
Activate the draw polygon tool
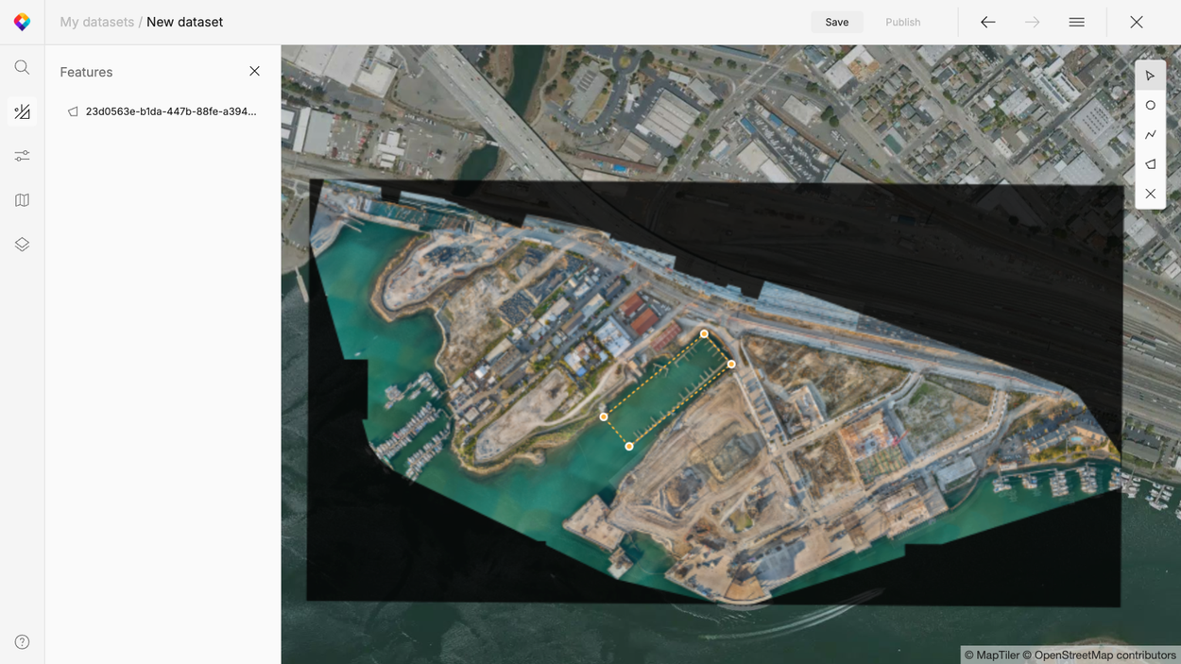click(x=1150, y=163)
